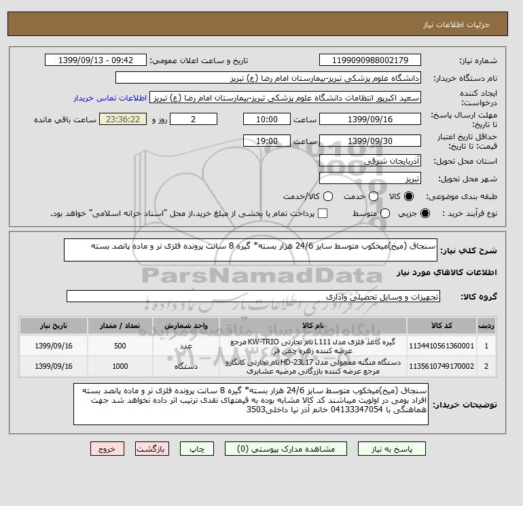Click the unit cell دستگاه
This screenshot has height=506, width=523.
[x=186, y=367]
